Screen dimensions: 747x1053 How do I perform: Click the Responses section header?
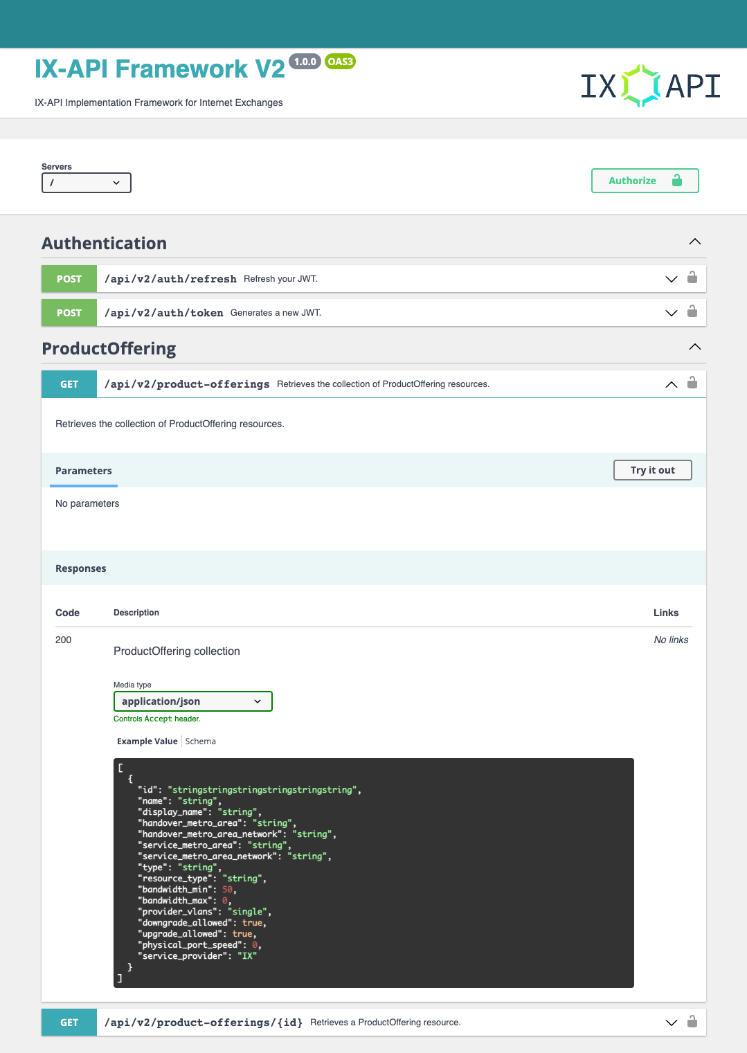coord(81,568)
